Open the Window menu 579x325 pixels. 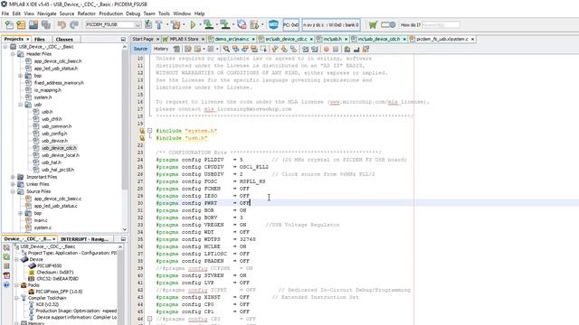click(x=182, y=14)
